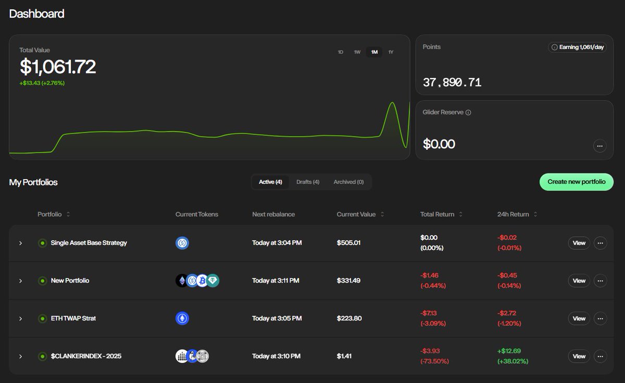The image size is (625, 383).
Task: Expand the New Portfolio row
Action: 20,280
